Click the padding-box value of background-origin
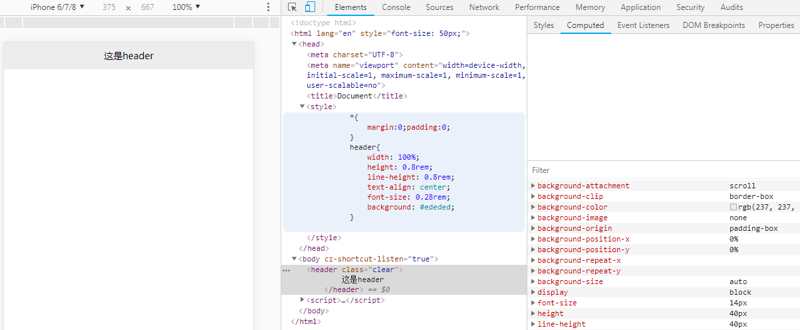This screenshot has height=330, width=800. click(753, 228)
